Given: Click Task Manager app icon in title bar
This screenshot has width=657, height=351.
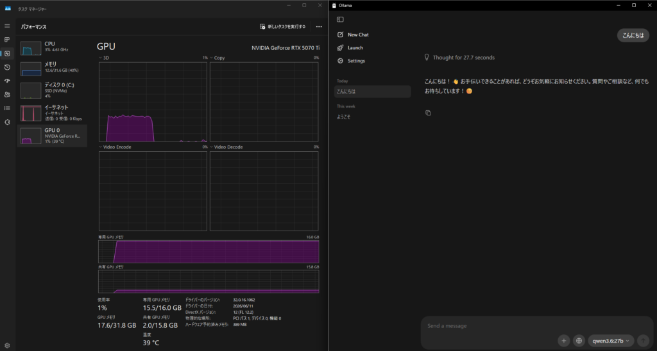Looking at the screenshot, I should (8, 8).
